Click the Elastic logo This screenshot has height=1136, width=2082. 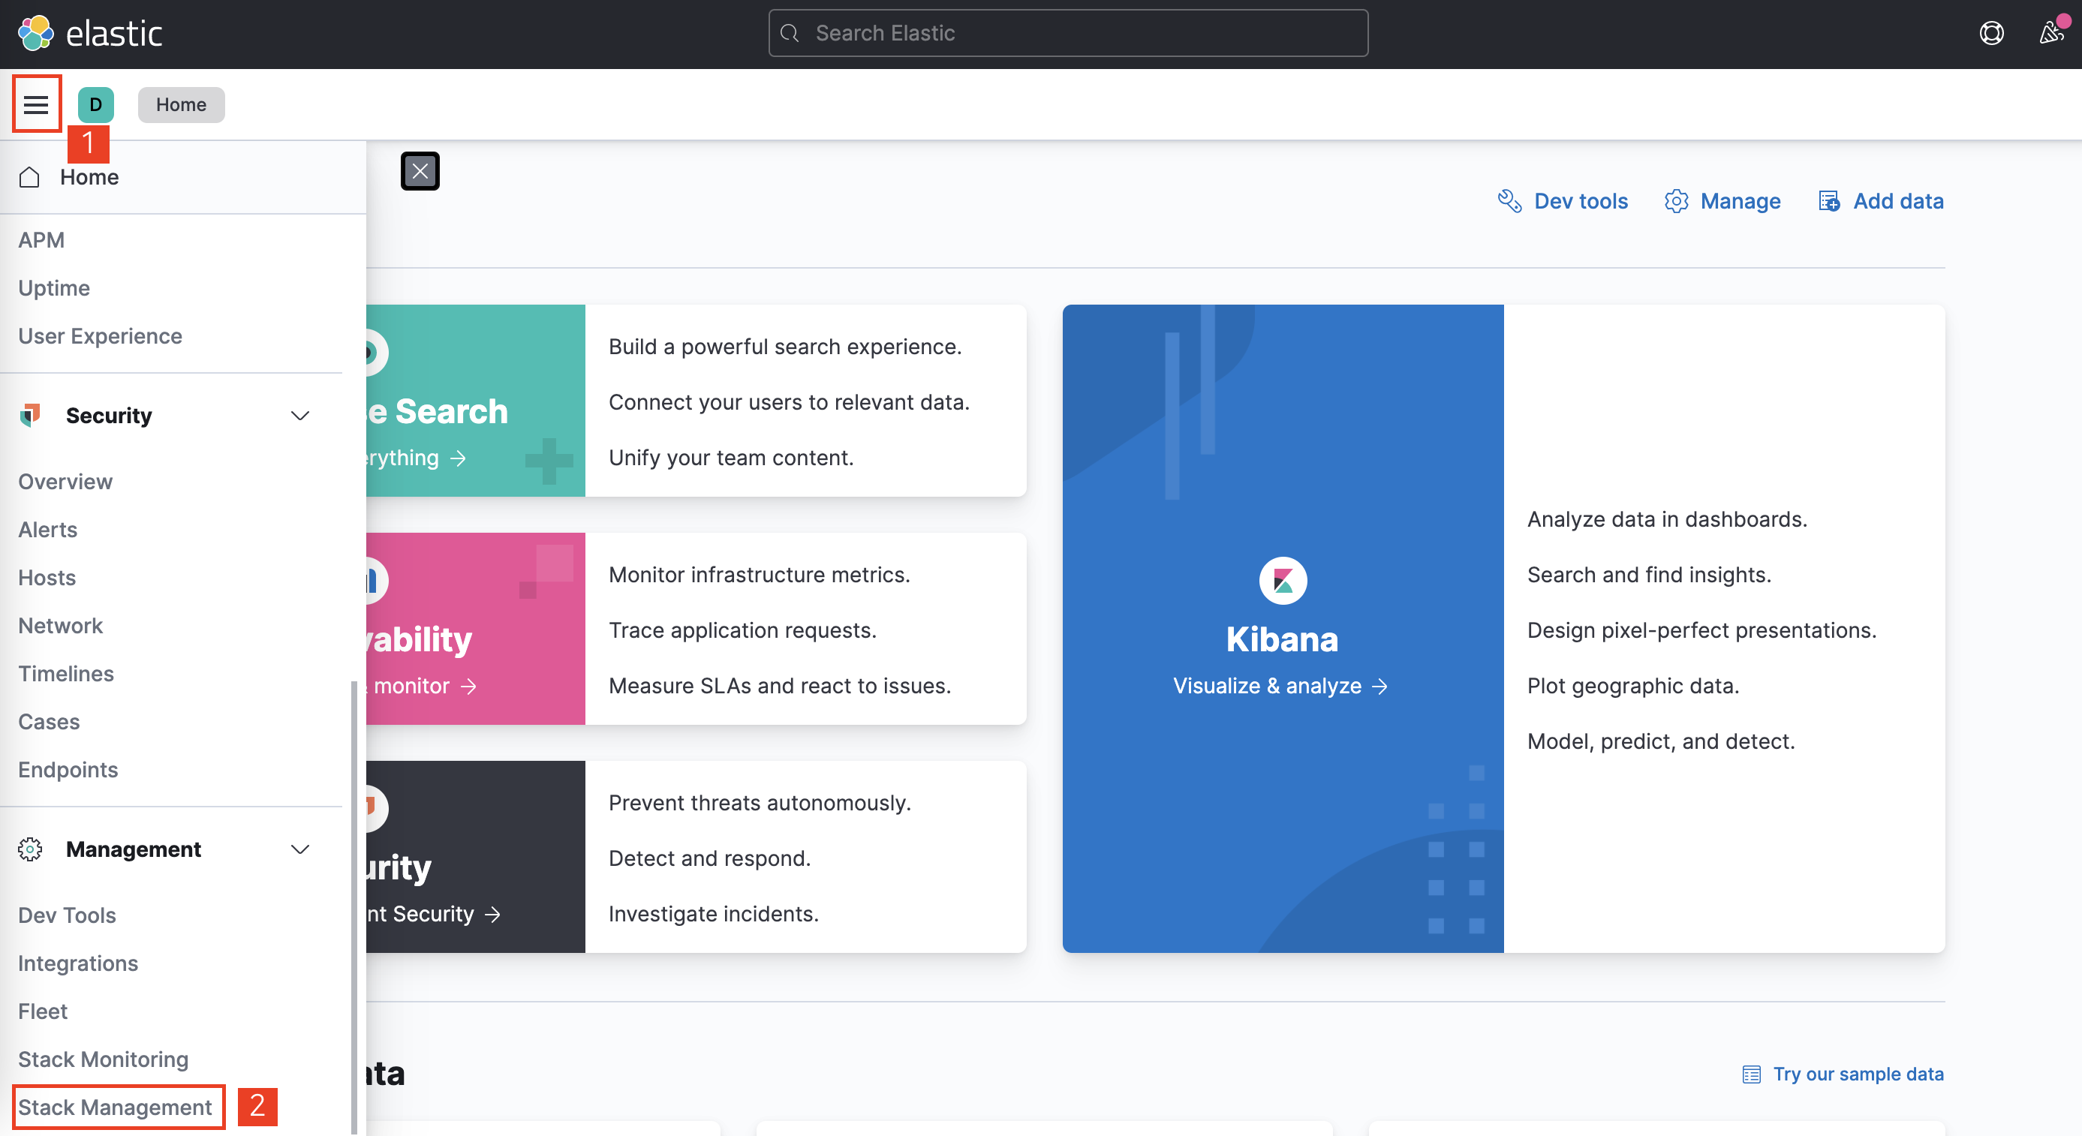coord(90,34)
